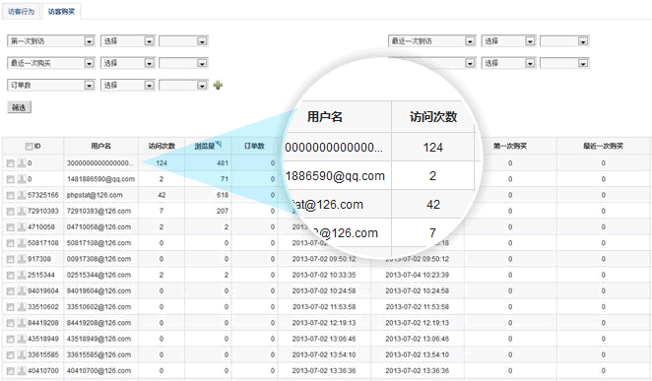Click username 72910393@126.com
The width and height of the screenshot is (652, 381).
tap(98, 211)
